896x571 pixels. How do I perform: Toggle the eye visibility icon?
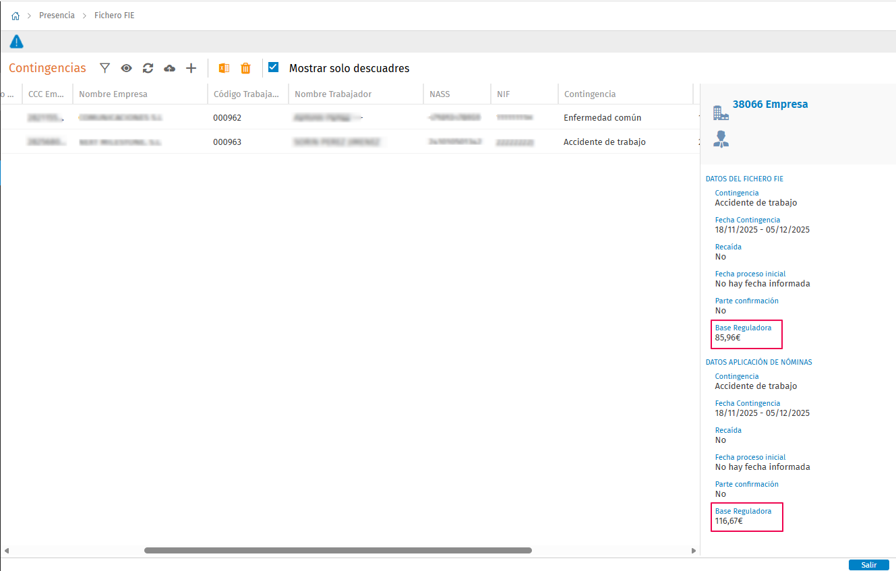click(127, 68)
